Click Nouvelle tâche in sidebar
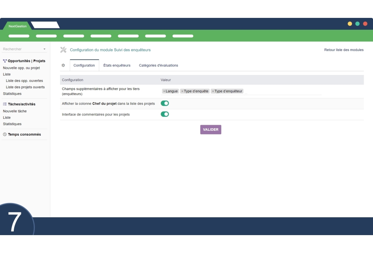The height and width of the screenshot is (253, 373). pyautogui.click(x=15, y=111)
